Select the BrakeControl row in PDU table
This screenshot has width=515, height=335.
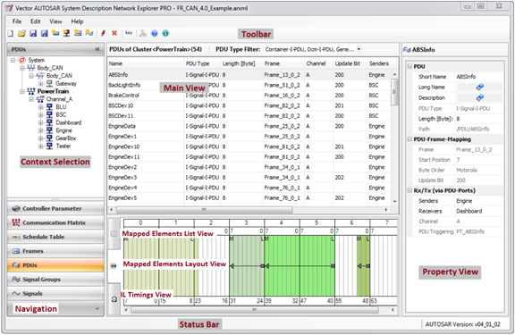(x=249, y=96)
